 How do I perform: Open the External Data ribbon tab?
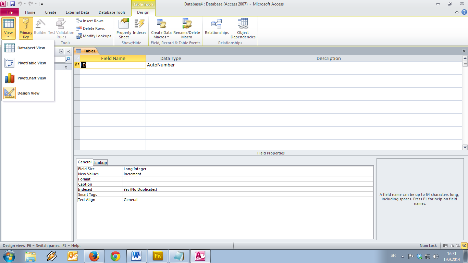pyautogui.click(x=77, y=12)
